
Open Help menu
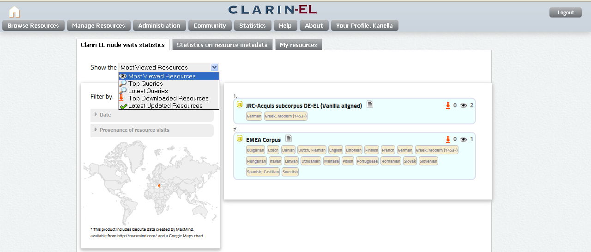(x=285, y=25)
